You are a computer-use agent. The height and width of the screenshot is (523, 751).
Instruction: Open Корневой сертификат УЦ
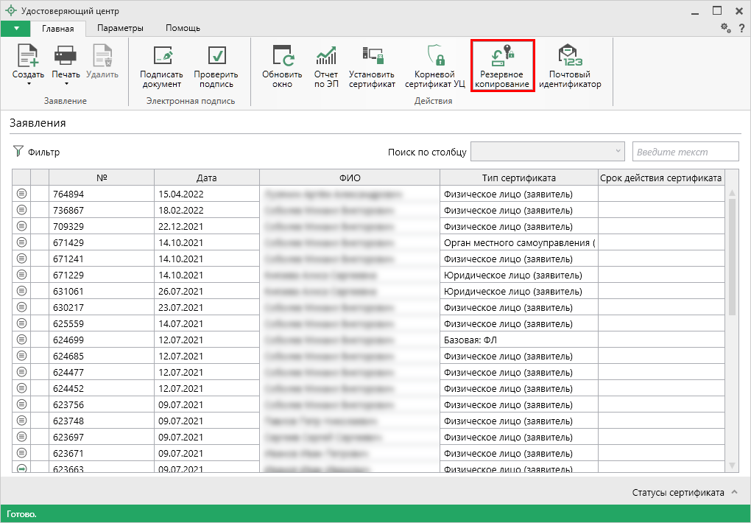click(x=434, y=56)
